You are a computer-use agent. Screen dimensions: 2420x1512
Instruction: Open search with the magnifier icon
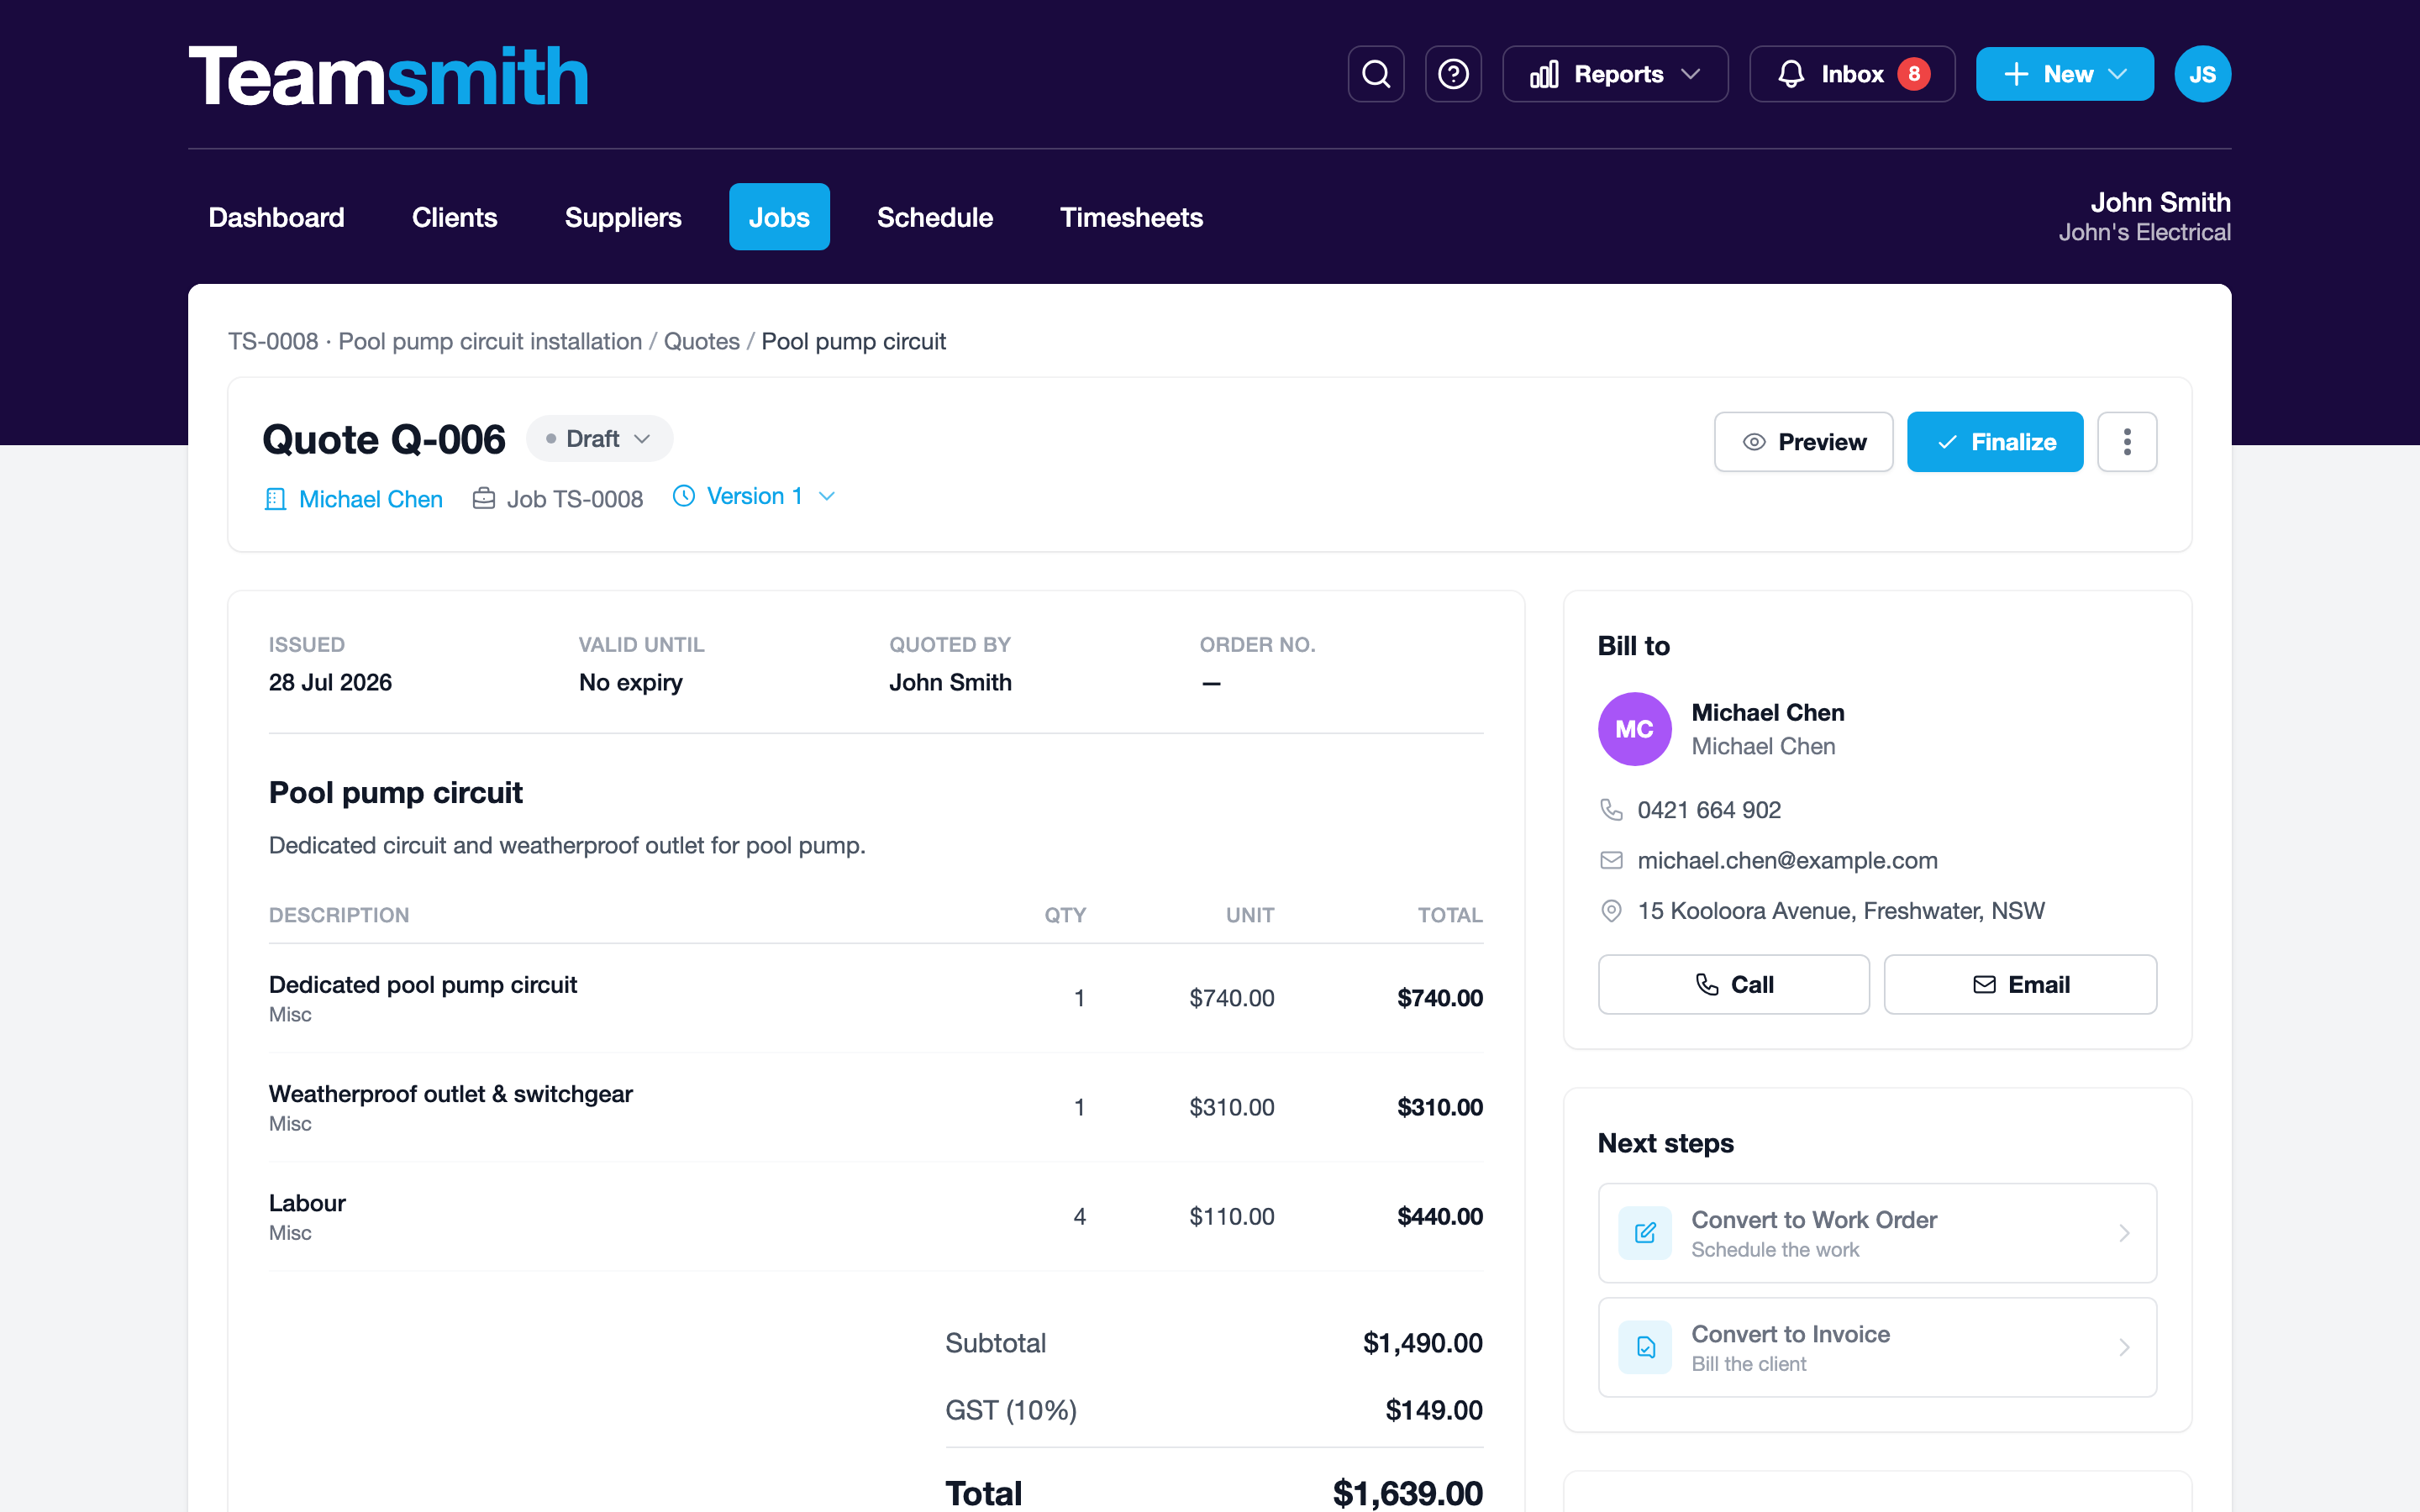pos(1376,74)
